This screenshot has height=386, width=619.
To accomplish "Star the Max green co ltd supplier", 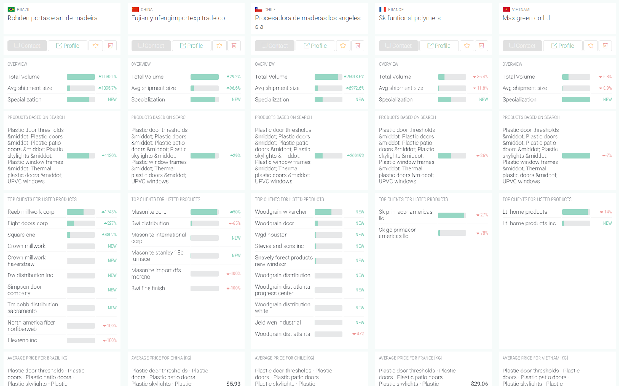I will coord(591,46).
